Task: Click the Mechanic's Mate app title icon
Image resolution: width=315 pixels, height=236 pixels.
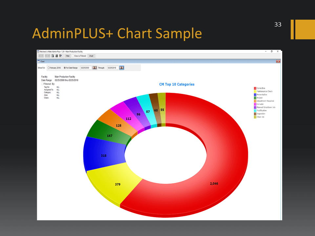Action: coord(38,51)
